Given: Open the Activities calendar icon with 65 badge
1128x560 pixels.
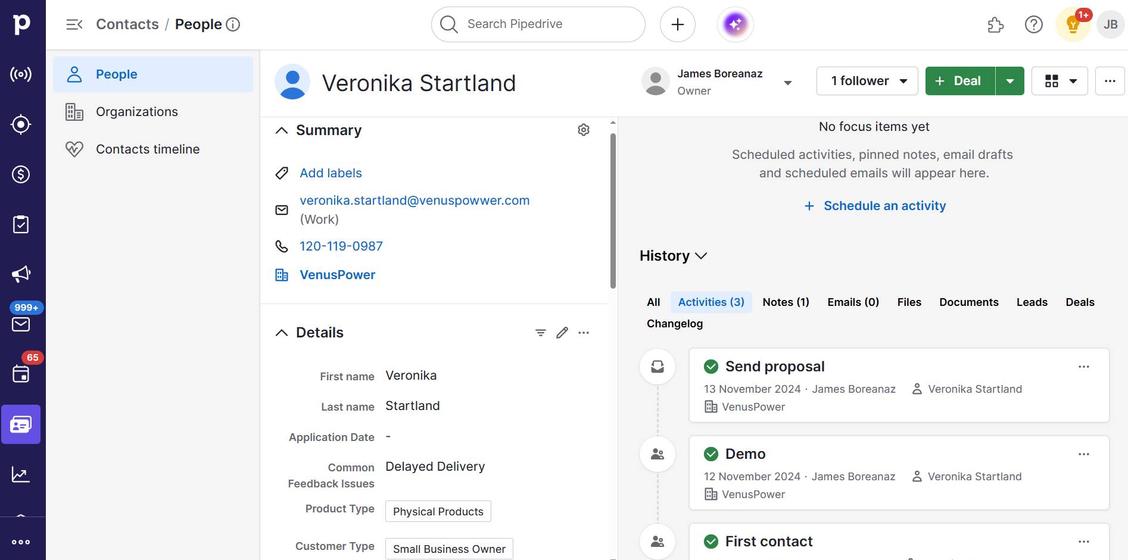Looking at the screenshot, I should (21, 374).
